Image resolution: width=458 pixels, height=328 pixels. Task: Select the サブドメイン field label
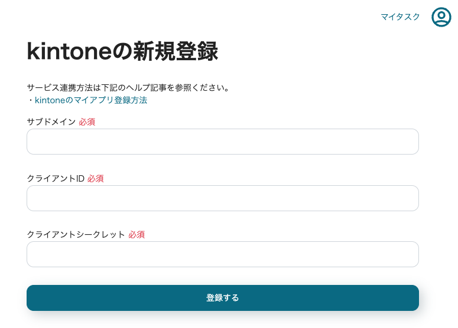(x=51, y=122)
